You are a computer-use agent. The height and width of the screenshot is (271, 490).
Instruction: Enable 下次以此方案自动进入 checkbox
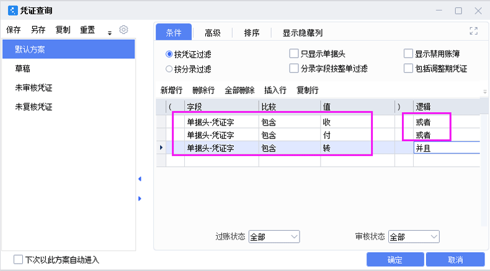click(18, 259)
